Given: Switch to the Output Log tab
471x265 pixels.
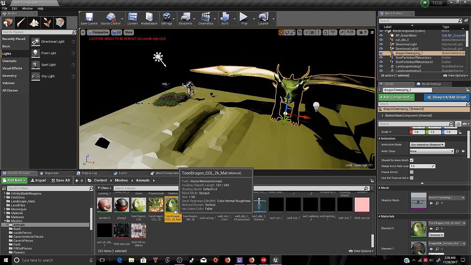Looking at the screenshot, I should coord(89,173).
